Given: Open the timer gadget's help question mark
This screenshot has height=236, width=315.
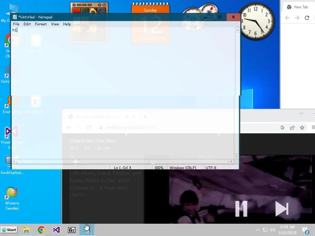Looking at the screenshot, I should pyautogui.click(x=99, y=5).
